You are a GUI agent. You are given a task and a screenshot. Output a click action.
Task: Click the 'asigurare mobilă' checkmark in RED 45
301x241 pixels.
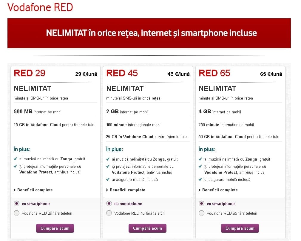(108, 179)
